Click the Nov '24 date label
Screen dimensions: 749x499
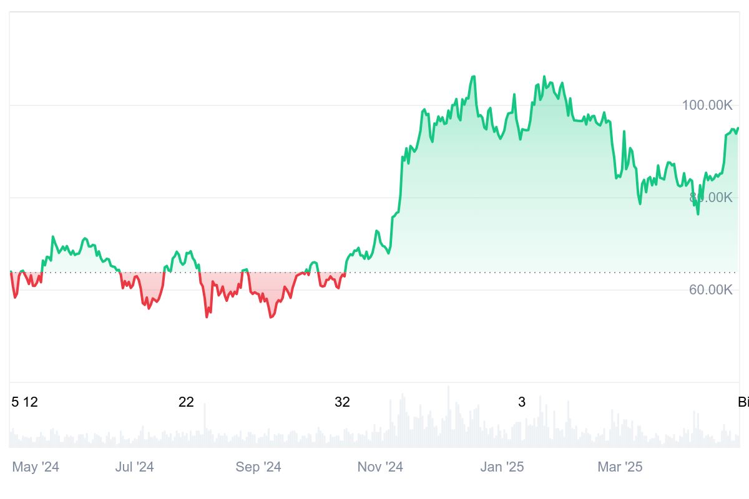(x=380, y=467)
